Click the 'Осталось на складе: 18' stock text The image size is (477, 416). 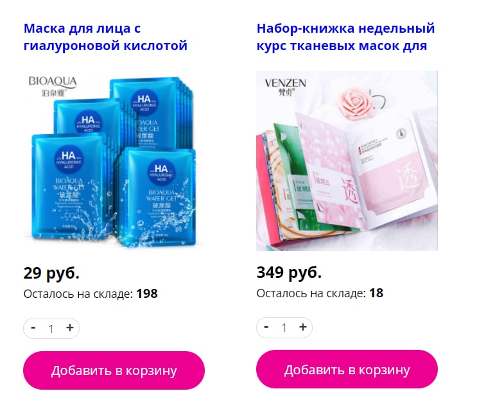[320, 293]
